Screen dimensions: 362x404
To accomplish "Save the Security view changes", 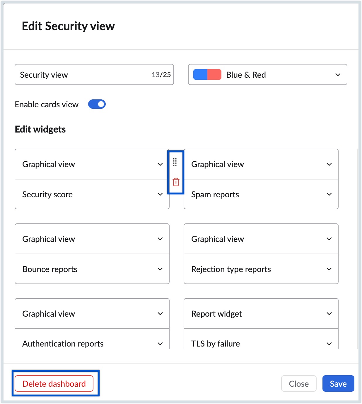I will point(338,383).
